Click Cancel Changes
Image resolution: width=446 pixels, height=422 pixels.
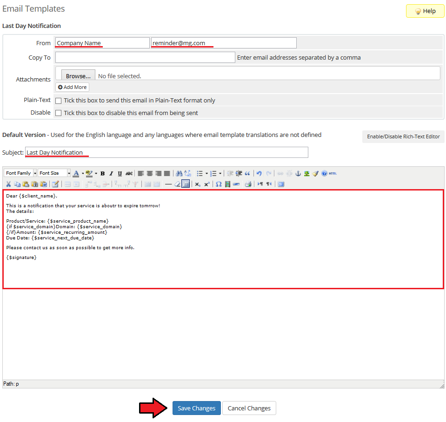pyautogui.click(x=249, y=408)
